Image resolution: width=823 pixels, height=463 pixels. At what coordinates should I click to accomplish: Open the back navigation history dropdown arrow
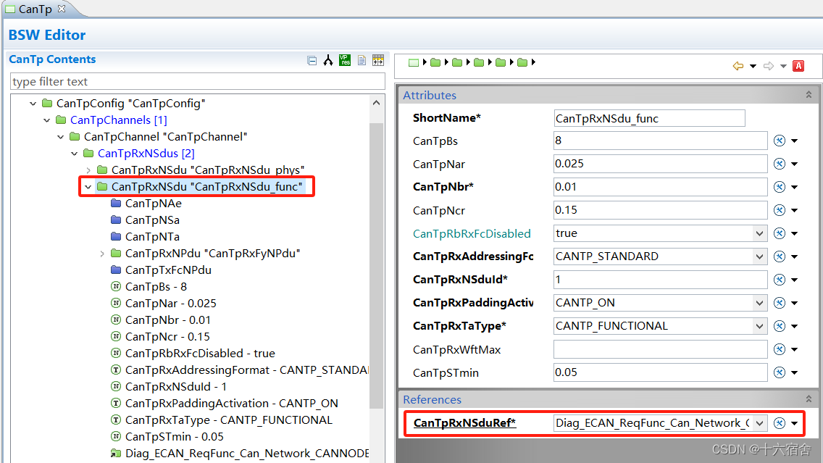click(x=753, y=66)
